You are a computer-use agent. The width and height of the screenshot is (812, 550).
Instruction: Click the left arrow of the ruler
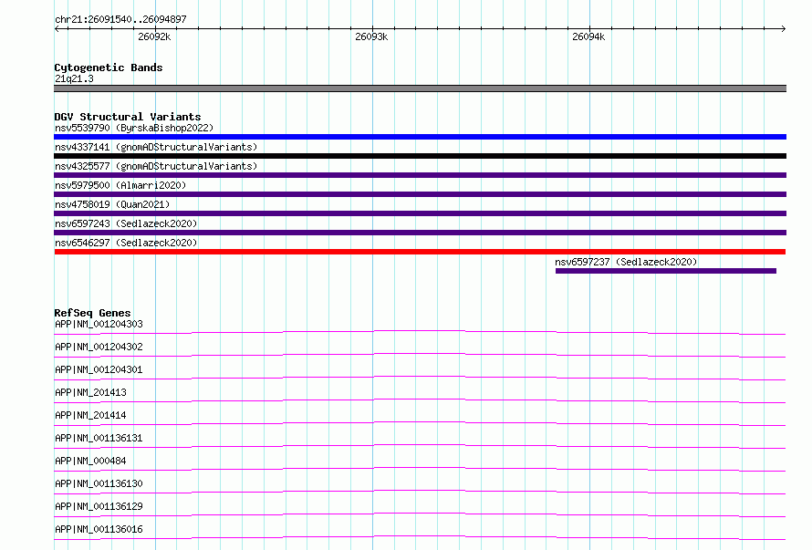click(57, 28)
